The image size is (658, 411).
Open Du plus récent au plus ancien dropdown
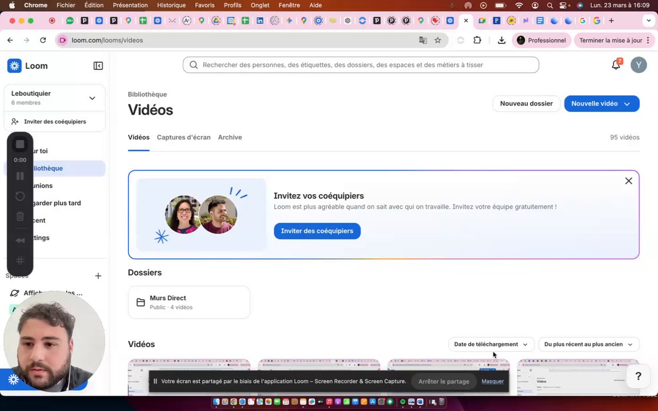[x=588, y=344]
